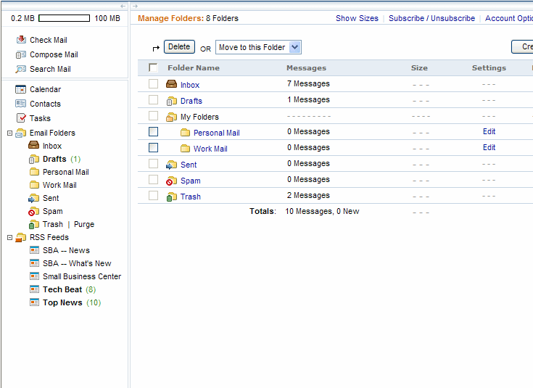Click the storage usage bar
This screenshot has width=533, height=388.
64,18
